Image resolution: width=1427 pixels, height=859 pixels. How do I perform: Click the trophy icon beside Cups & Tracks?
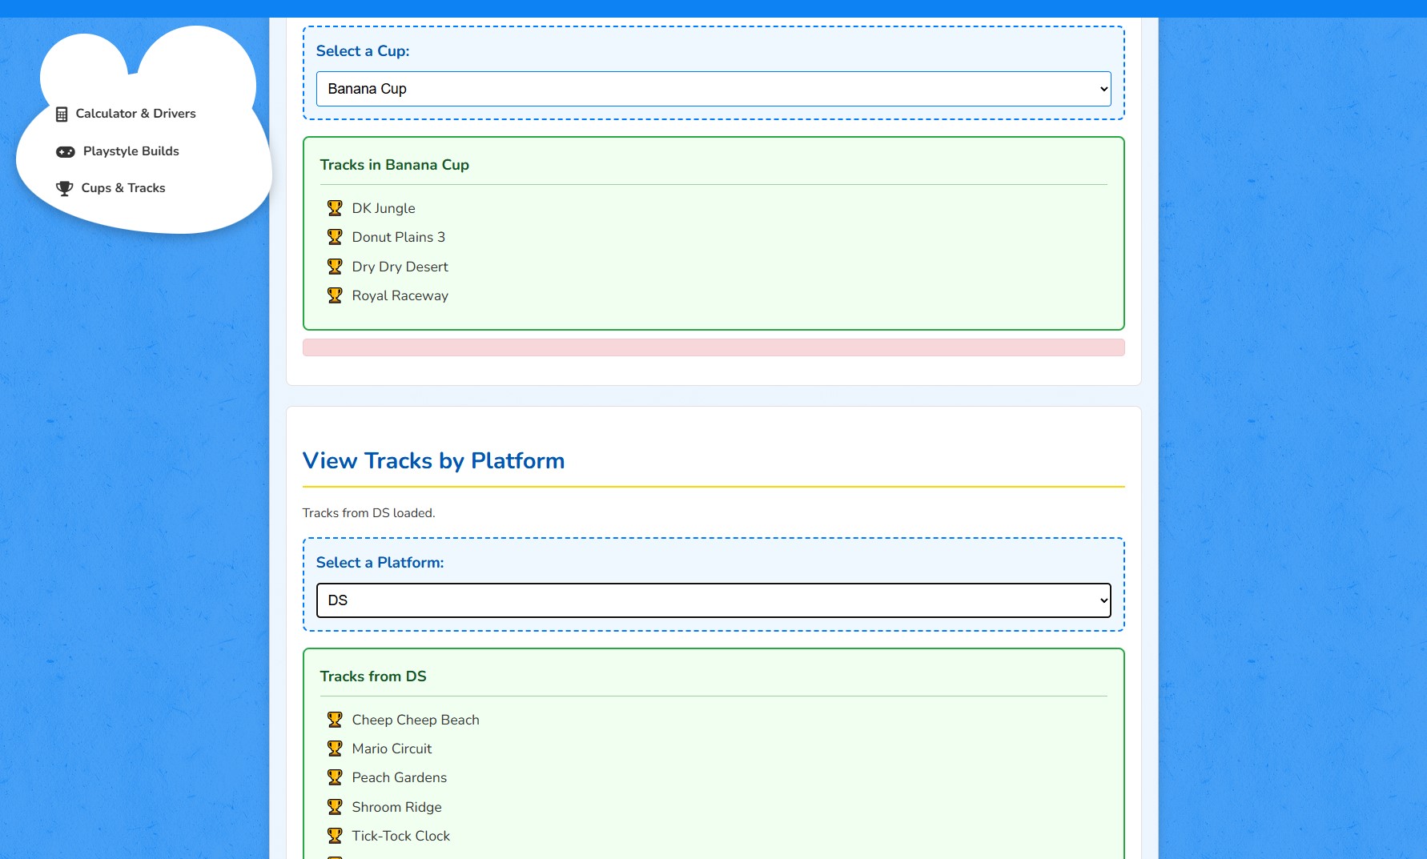tap(64, 189)
